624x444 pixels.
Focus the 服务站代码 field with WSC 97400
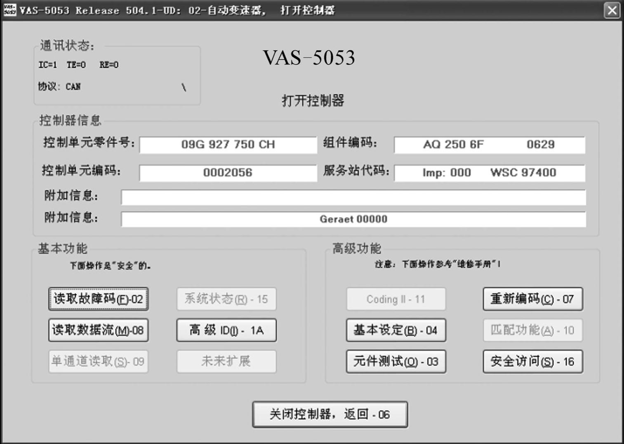point(489,173)
